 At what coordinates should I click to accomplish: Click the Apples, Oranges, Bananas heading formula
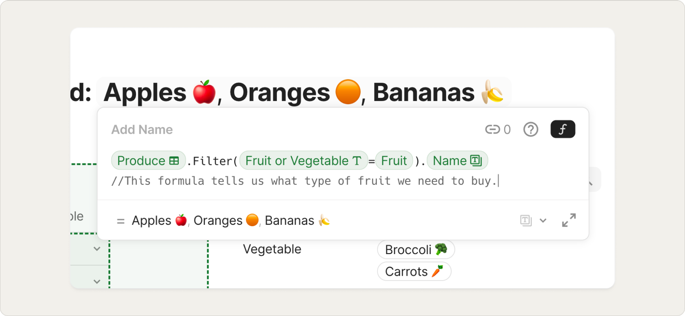[x=304, y=92]
